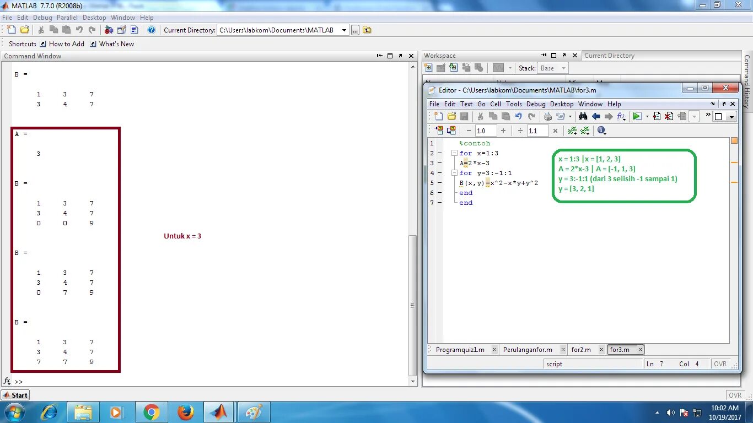Click Evaluate cell icon in cell toolbar

[x=439, y=131]
